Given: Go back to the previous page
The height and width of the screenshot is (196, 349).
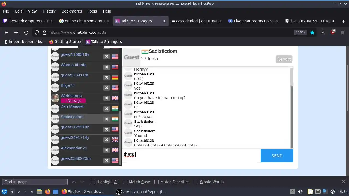Looking at the screenshot, I should point(7,32).
